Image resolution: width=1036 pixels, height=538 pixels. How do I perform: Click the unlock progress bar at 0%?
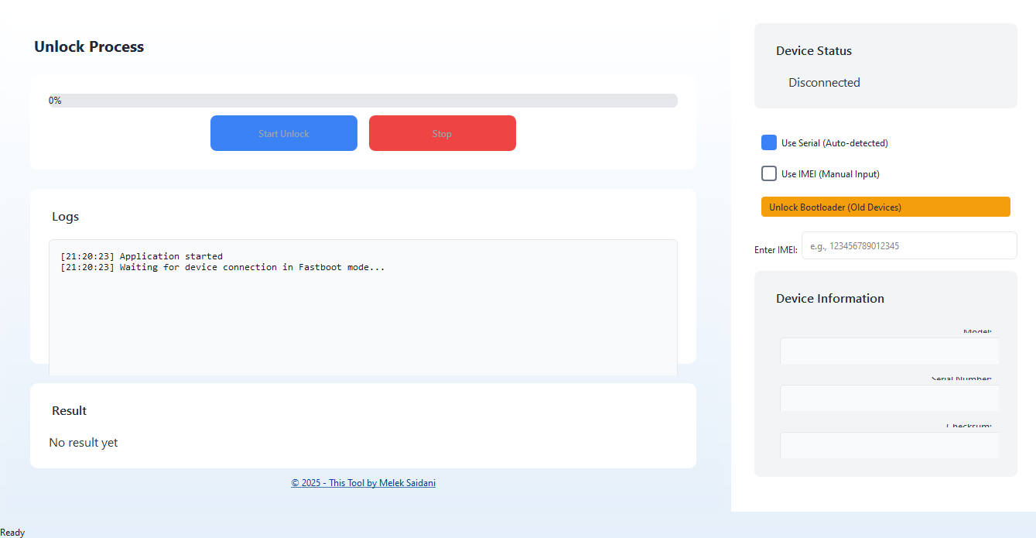pos(363,101)
